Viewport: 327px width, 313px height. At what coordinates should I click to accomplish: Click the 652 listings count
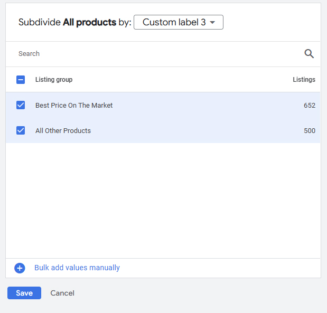(310, 106)
